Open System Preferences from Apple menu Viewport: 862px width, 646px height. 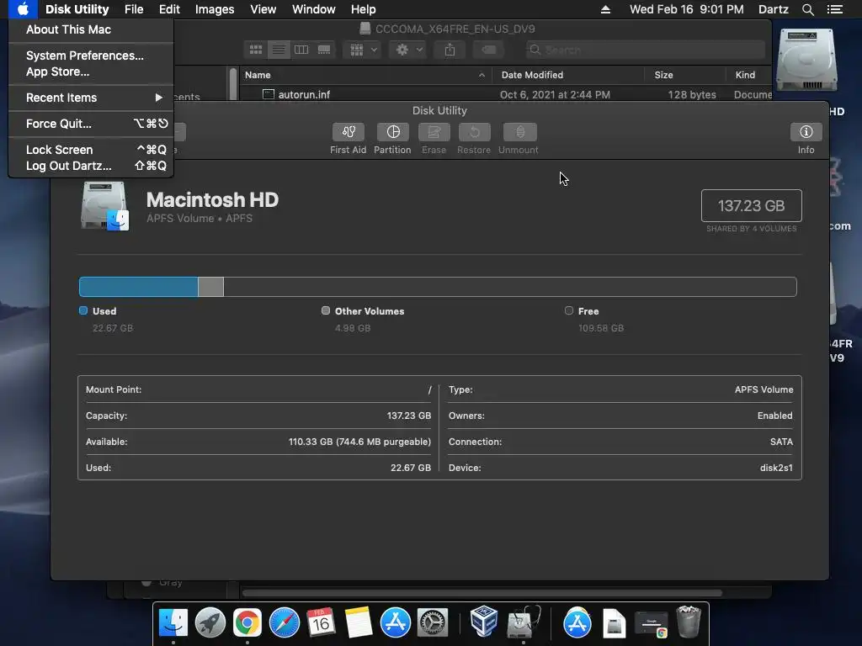click(x=91, y=56)
